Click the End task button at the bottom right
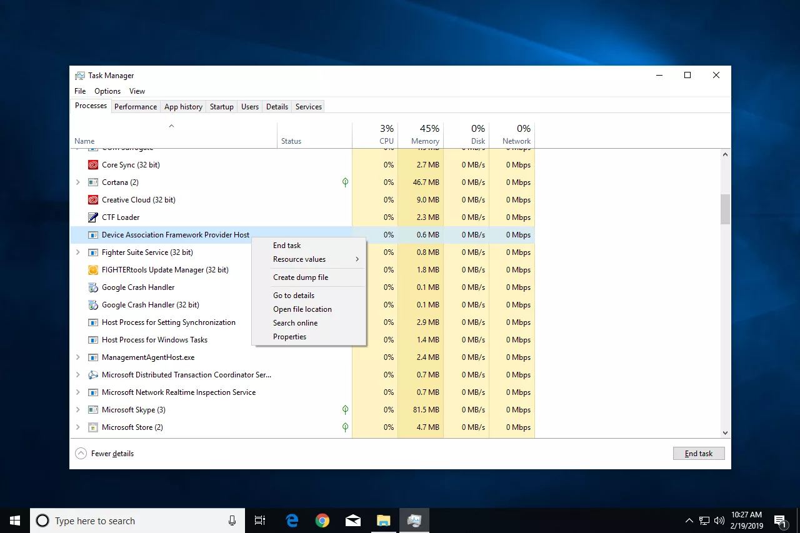 tap(699, 454)
